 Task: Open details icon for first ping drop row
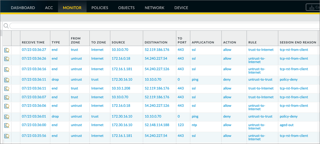(x=7, y=80)
